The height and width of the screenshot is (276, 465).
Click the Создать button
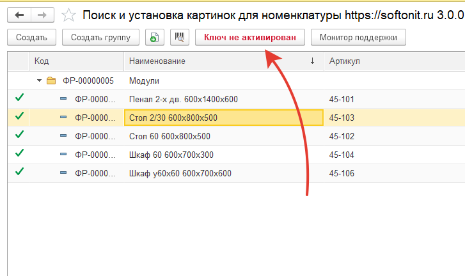pyautogui.click(x=31, y=37)
